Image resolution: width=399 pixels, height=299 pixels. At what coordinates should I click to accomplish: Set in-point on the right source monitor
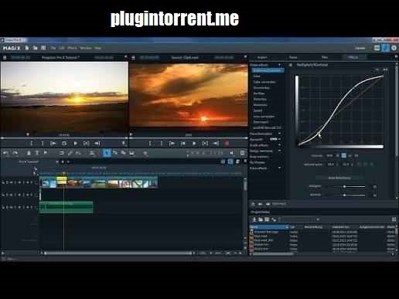point(150,144)
